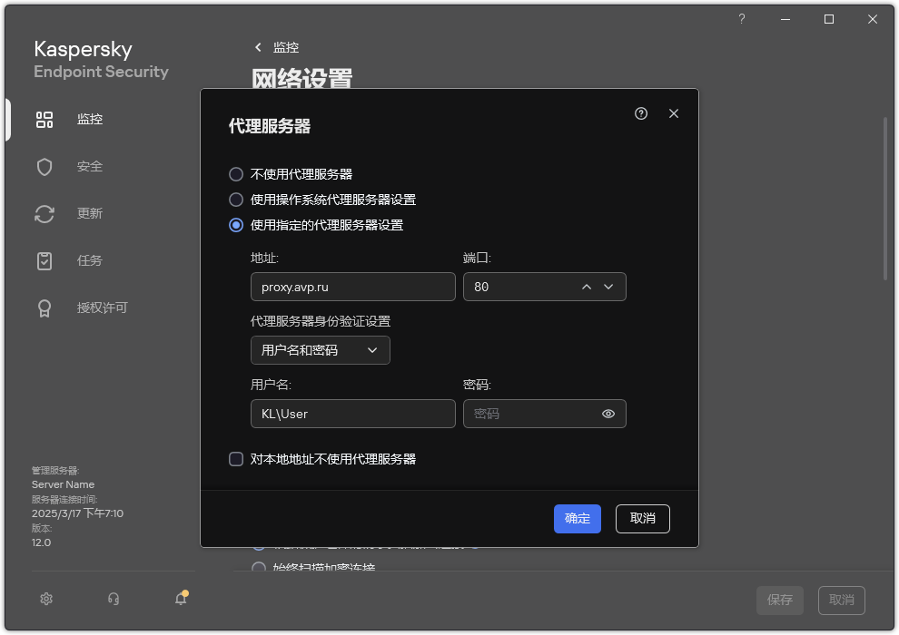Image resolution: width=899 pixels, height=635 pixels.
Task: Confirm proxy settings with 确定 button
Action: tap(577, 519)
